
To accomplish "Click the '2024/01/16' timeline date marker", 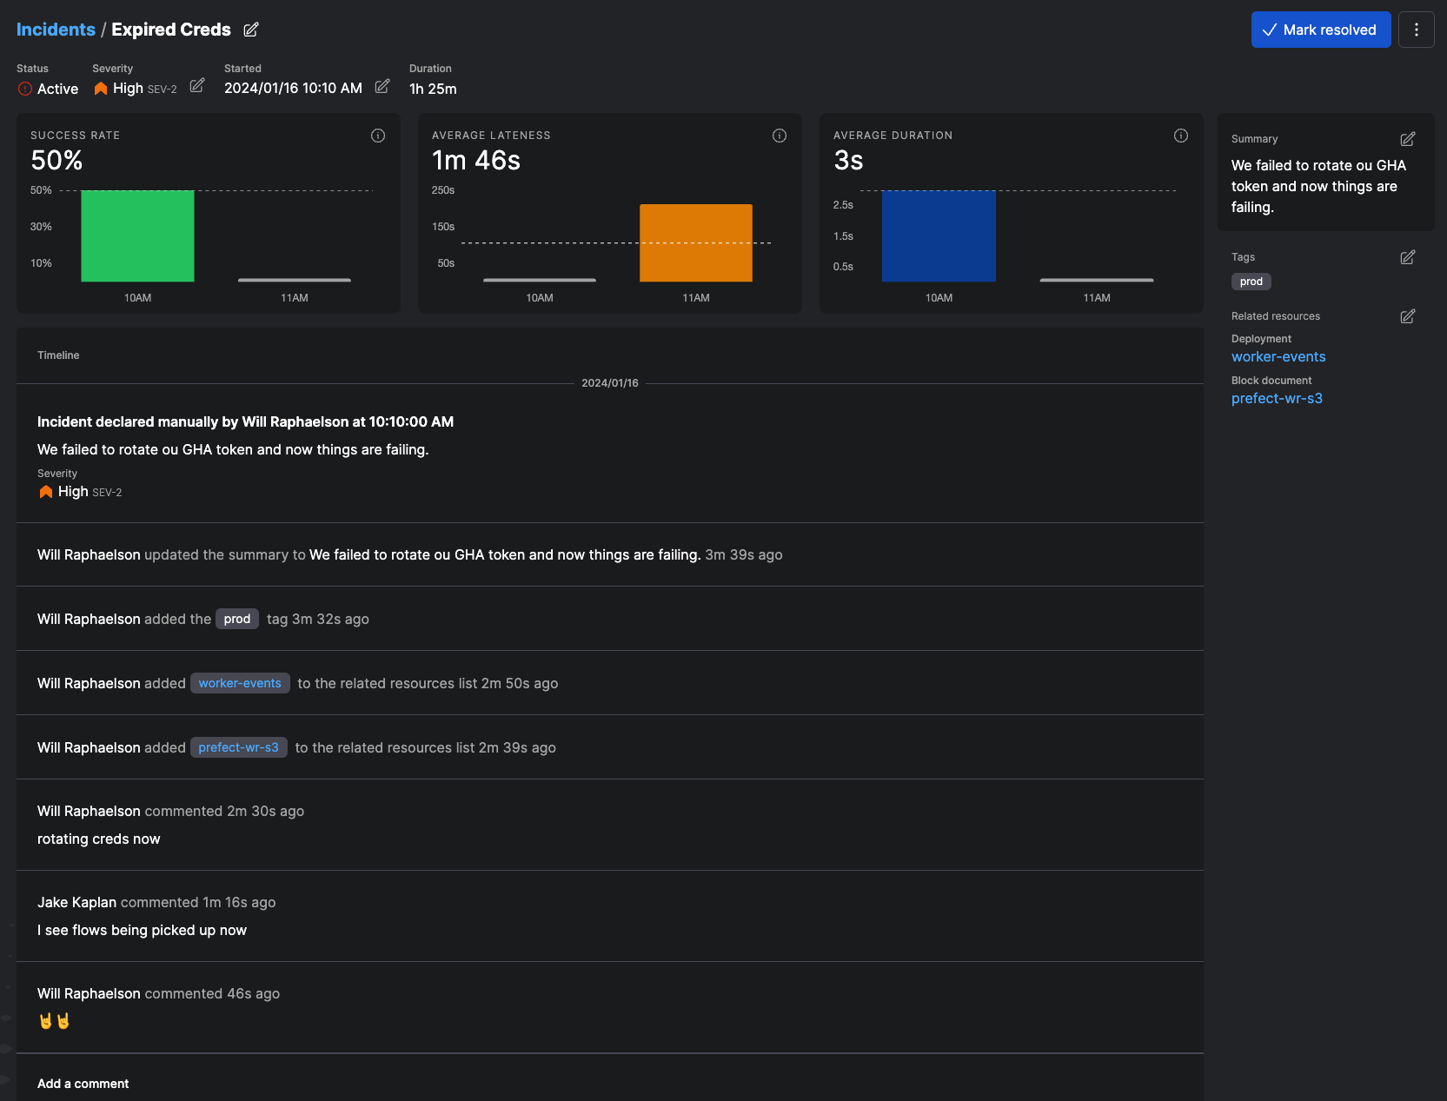I will point(610,383).
